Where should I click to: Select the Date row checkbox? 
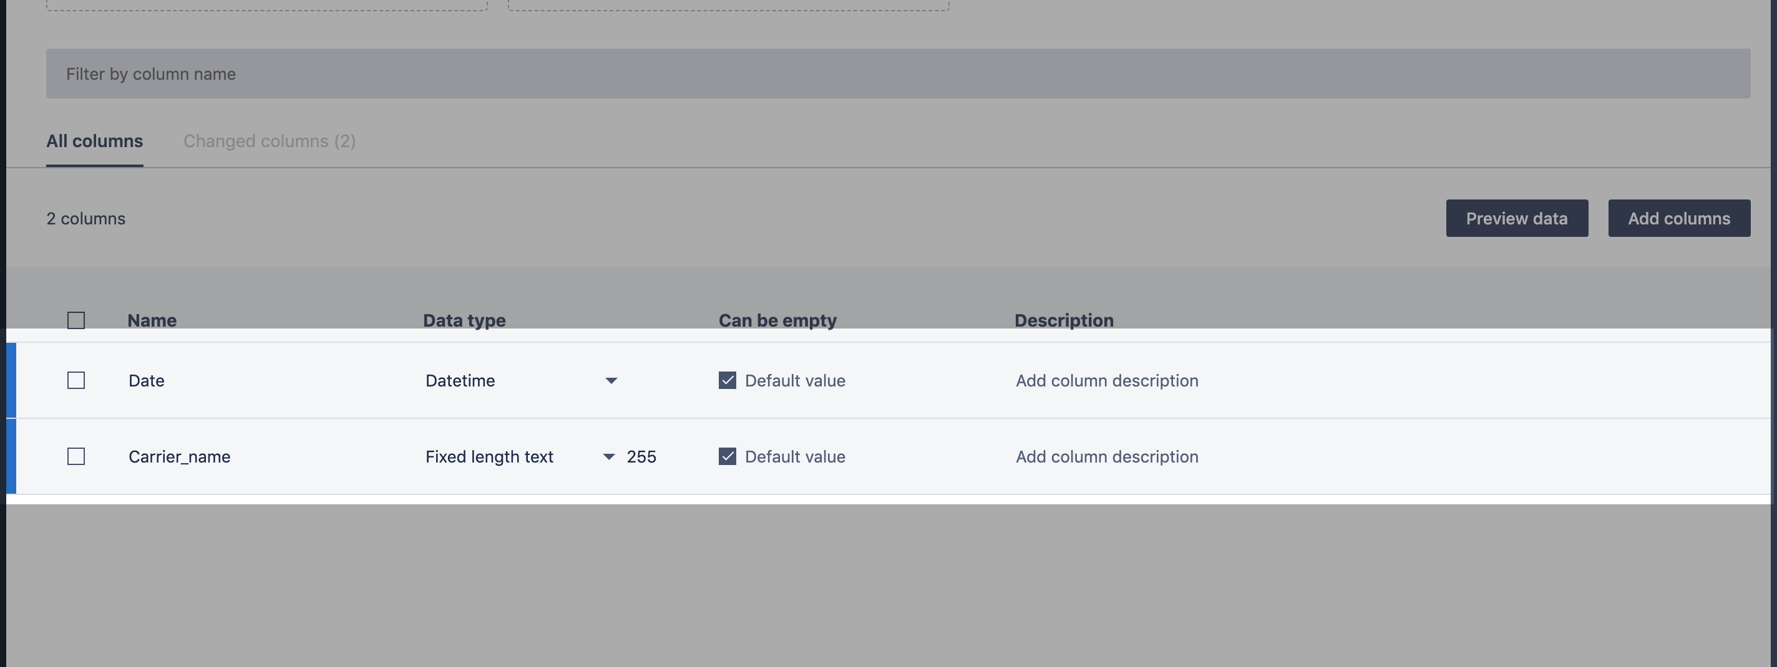(76, 380)
